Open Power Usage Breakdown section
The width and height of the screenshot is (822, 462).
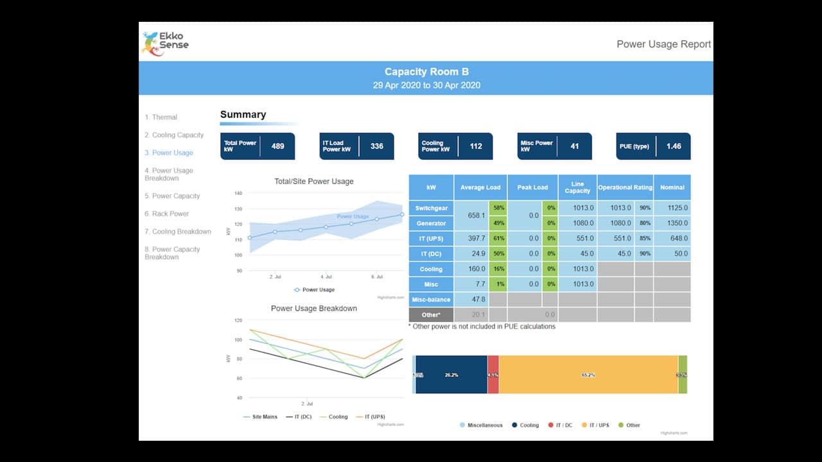[x=169, y=175]
